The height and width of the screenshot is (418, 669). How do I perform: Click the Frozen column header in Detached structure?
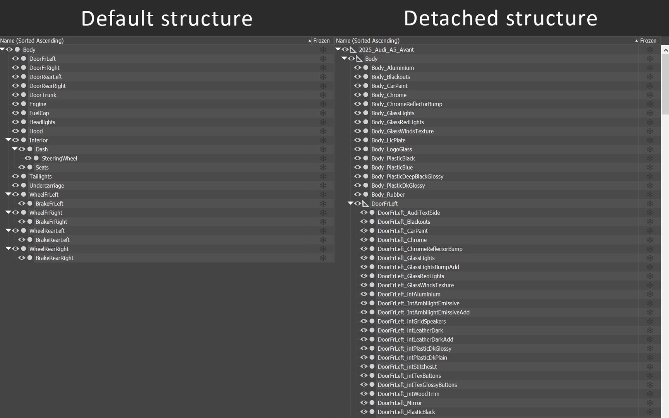[649, 41]
